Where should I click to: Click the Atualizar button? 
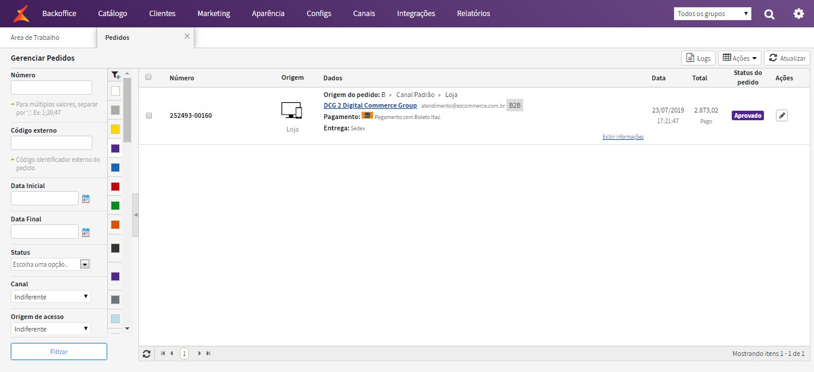click(787, 58)
